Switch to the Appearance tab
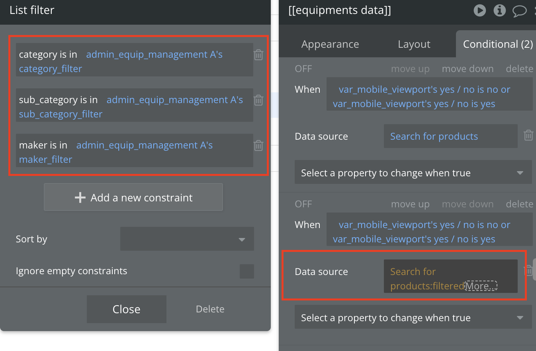This screenshot has width=536, height=351. point(330,44)
